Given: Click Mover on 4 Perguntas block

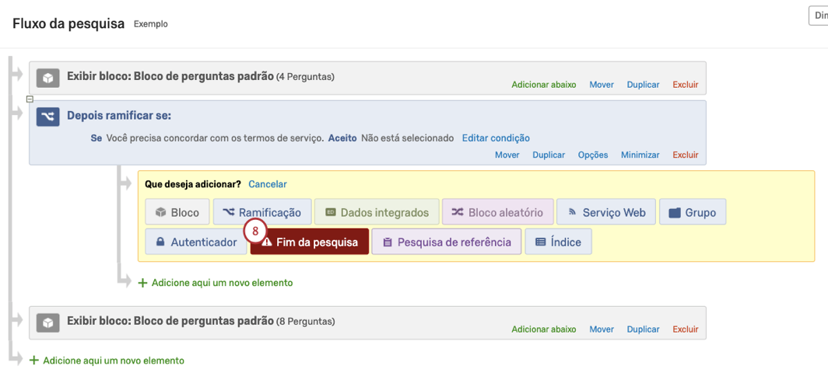Looking at the screenshot, I should pyautogui.click(x=602, y=85).
